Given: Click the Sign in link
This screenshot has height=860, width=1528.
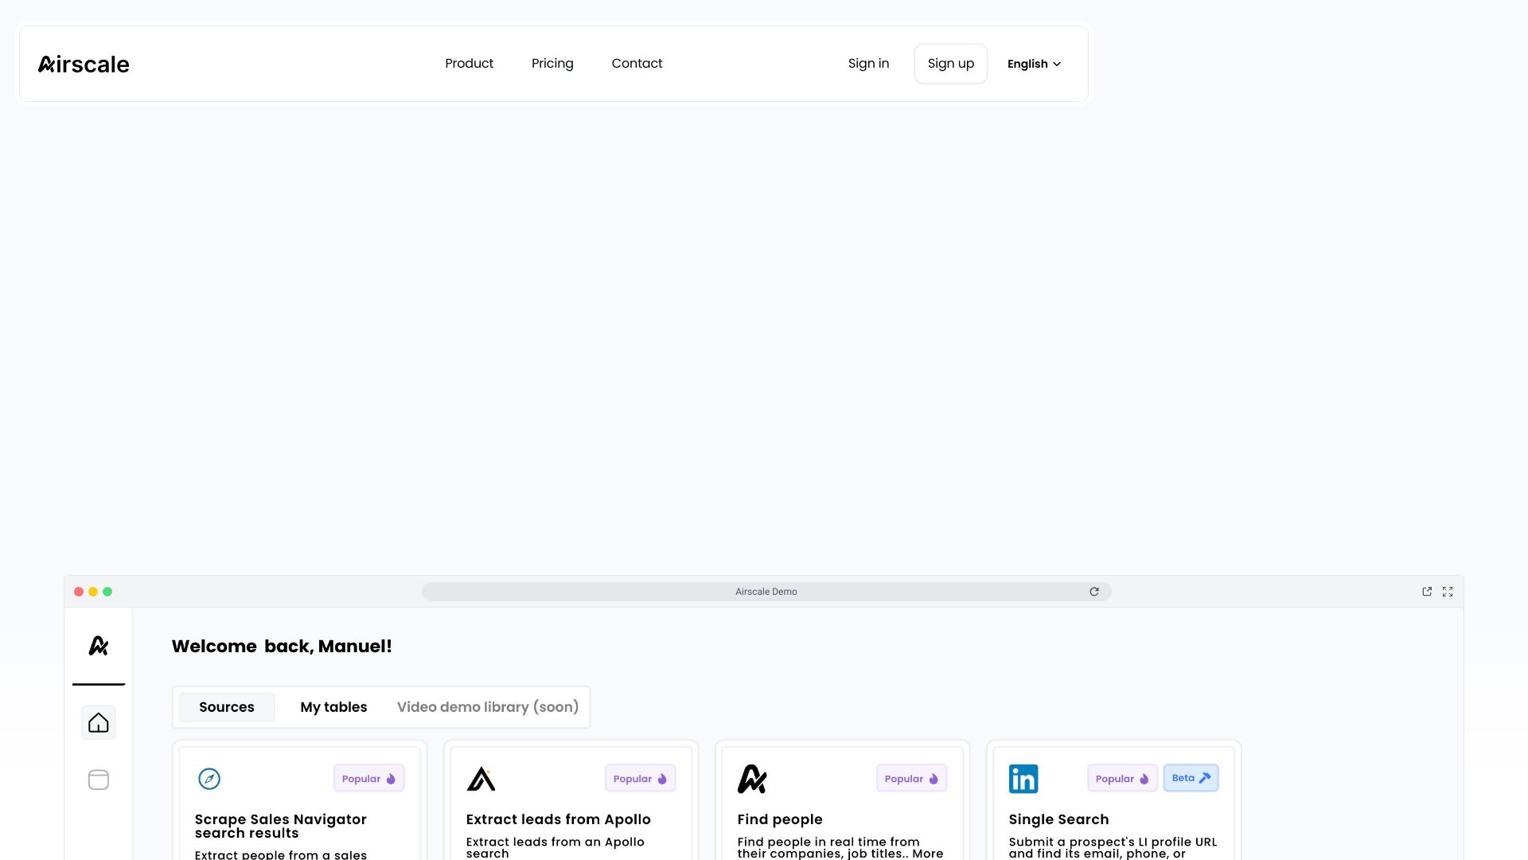Looking at the screenshot, I should click(868, 63).
